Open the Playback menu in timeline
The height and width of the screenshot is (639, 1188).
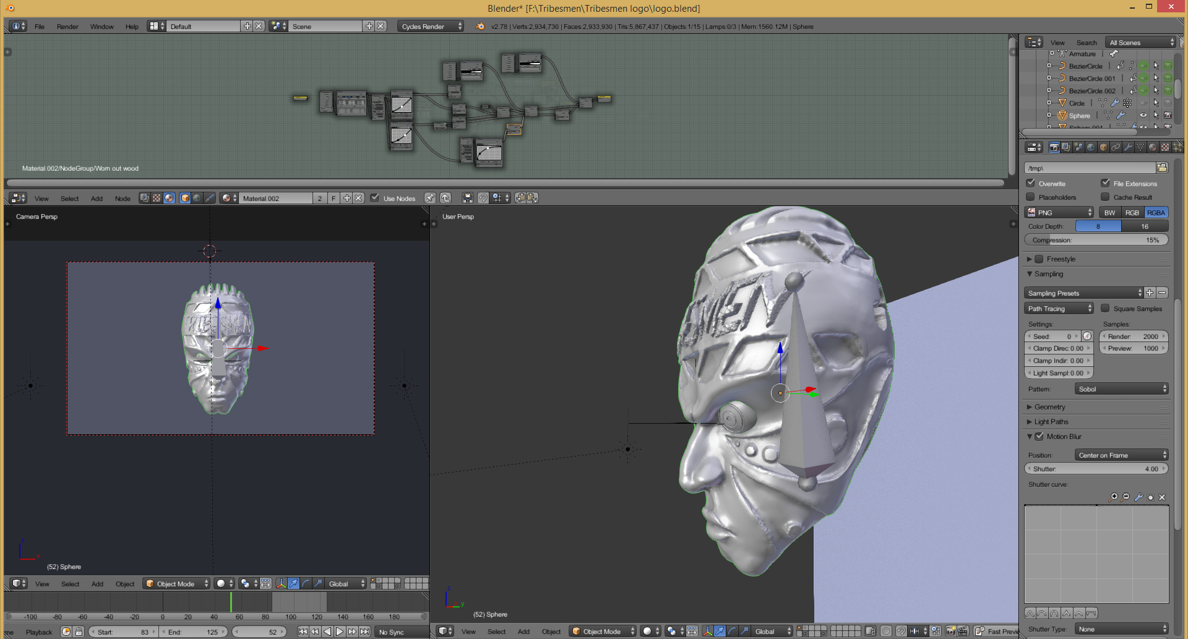39,632
